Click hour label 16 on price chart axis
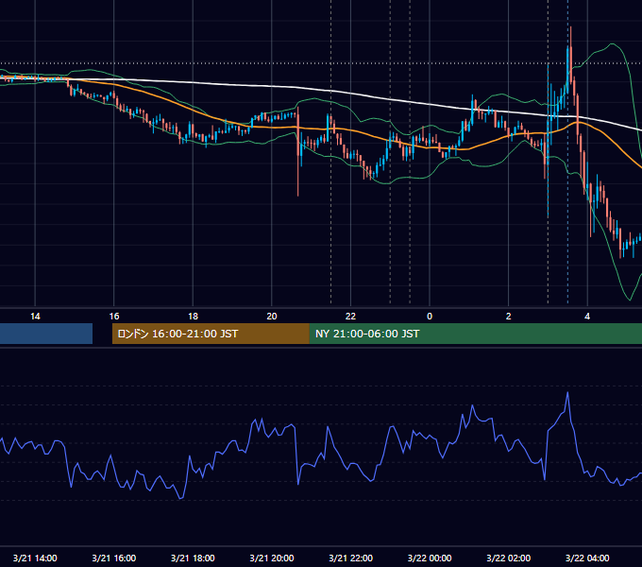Image resolution: width=642 pixels, height=567 pixels. (x=114, y=317)
